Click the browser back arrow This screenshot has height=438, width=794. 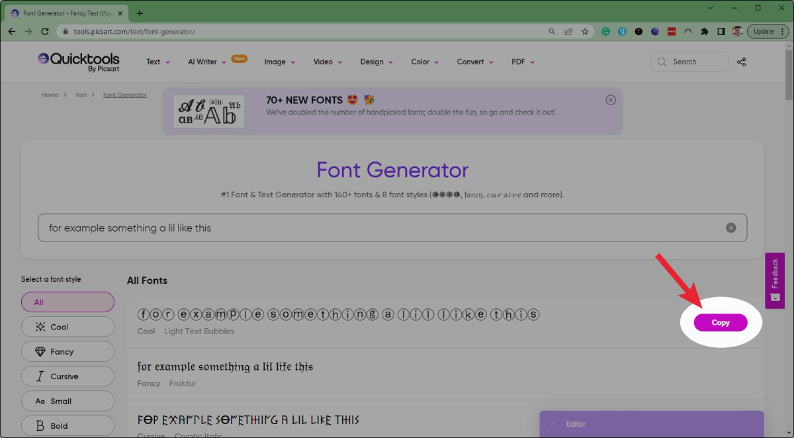tap(12, 31)
